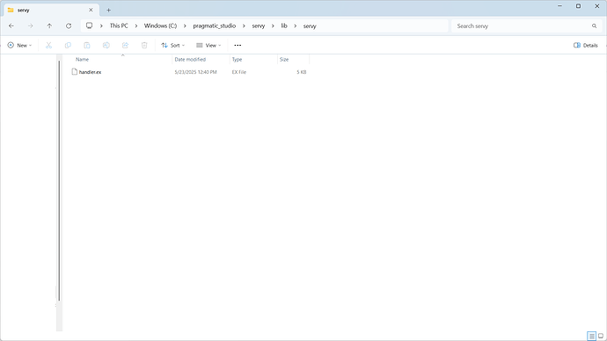Go up one folder level

tap(49, 25)
